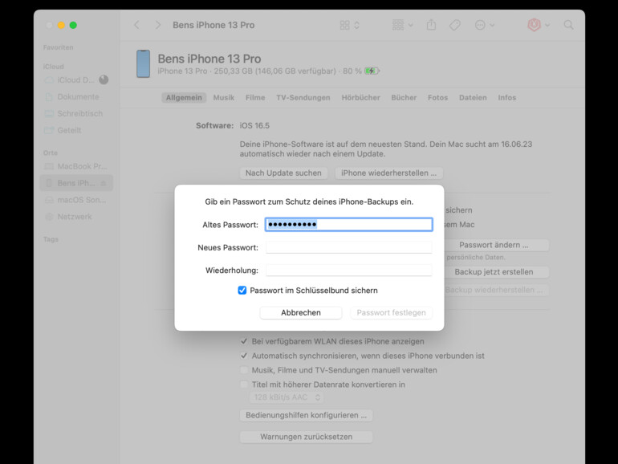Go forward with the right chevron arrow
Viewport: 618px width, 464px height.
(x=158, y=25)
